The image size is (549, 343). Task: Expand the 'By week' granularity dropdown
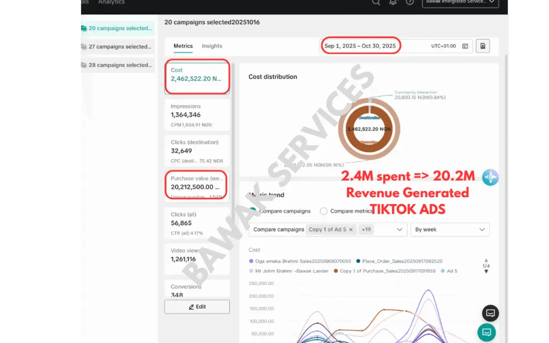450,229
